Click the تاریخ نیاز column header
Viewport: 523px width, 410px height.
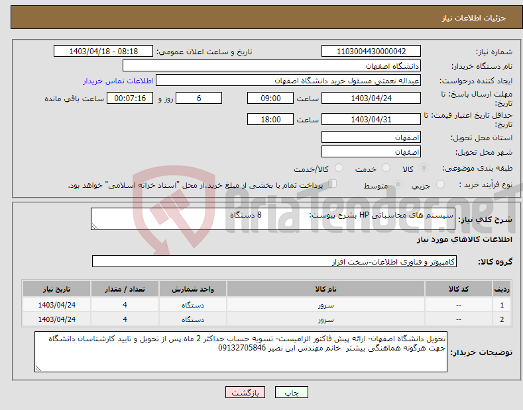click(x=57, y=289)
